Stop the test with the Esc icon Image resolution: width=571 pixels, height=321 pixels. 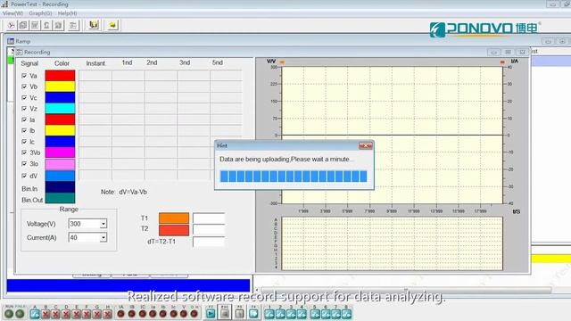point(225,313)
